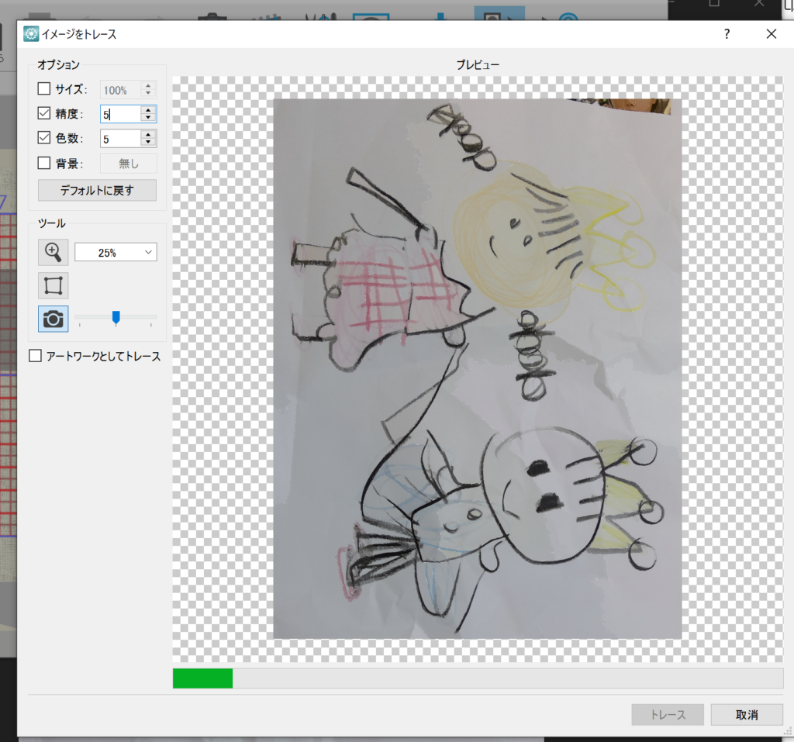The image size is (794, 742).
Task: Open the 25% zoom dropdown
Action: click(116, 252)
